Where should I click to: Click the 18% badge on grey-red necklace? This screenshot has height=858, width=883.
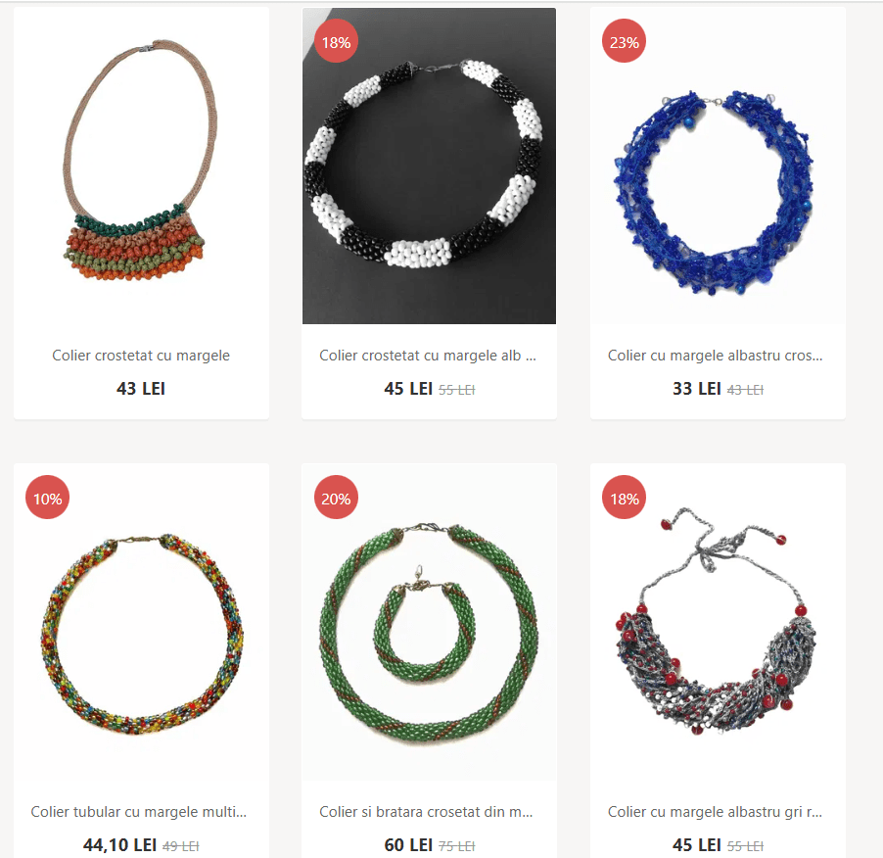624,498
